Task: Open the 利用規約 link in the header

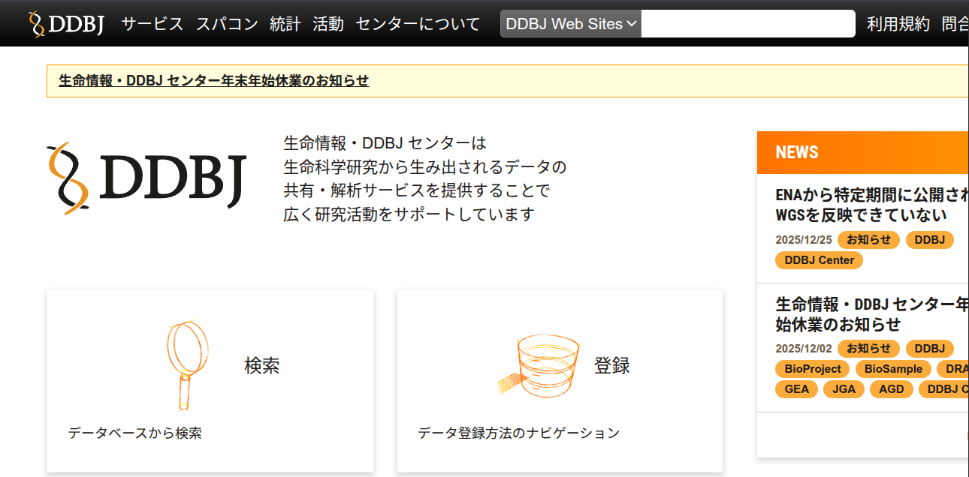Action: tap(898, 24)
